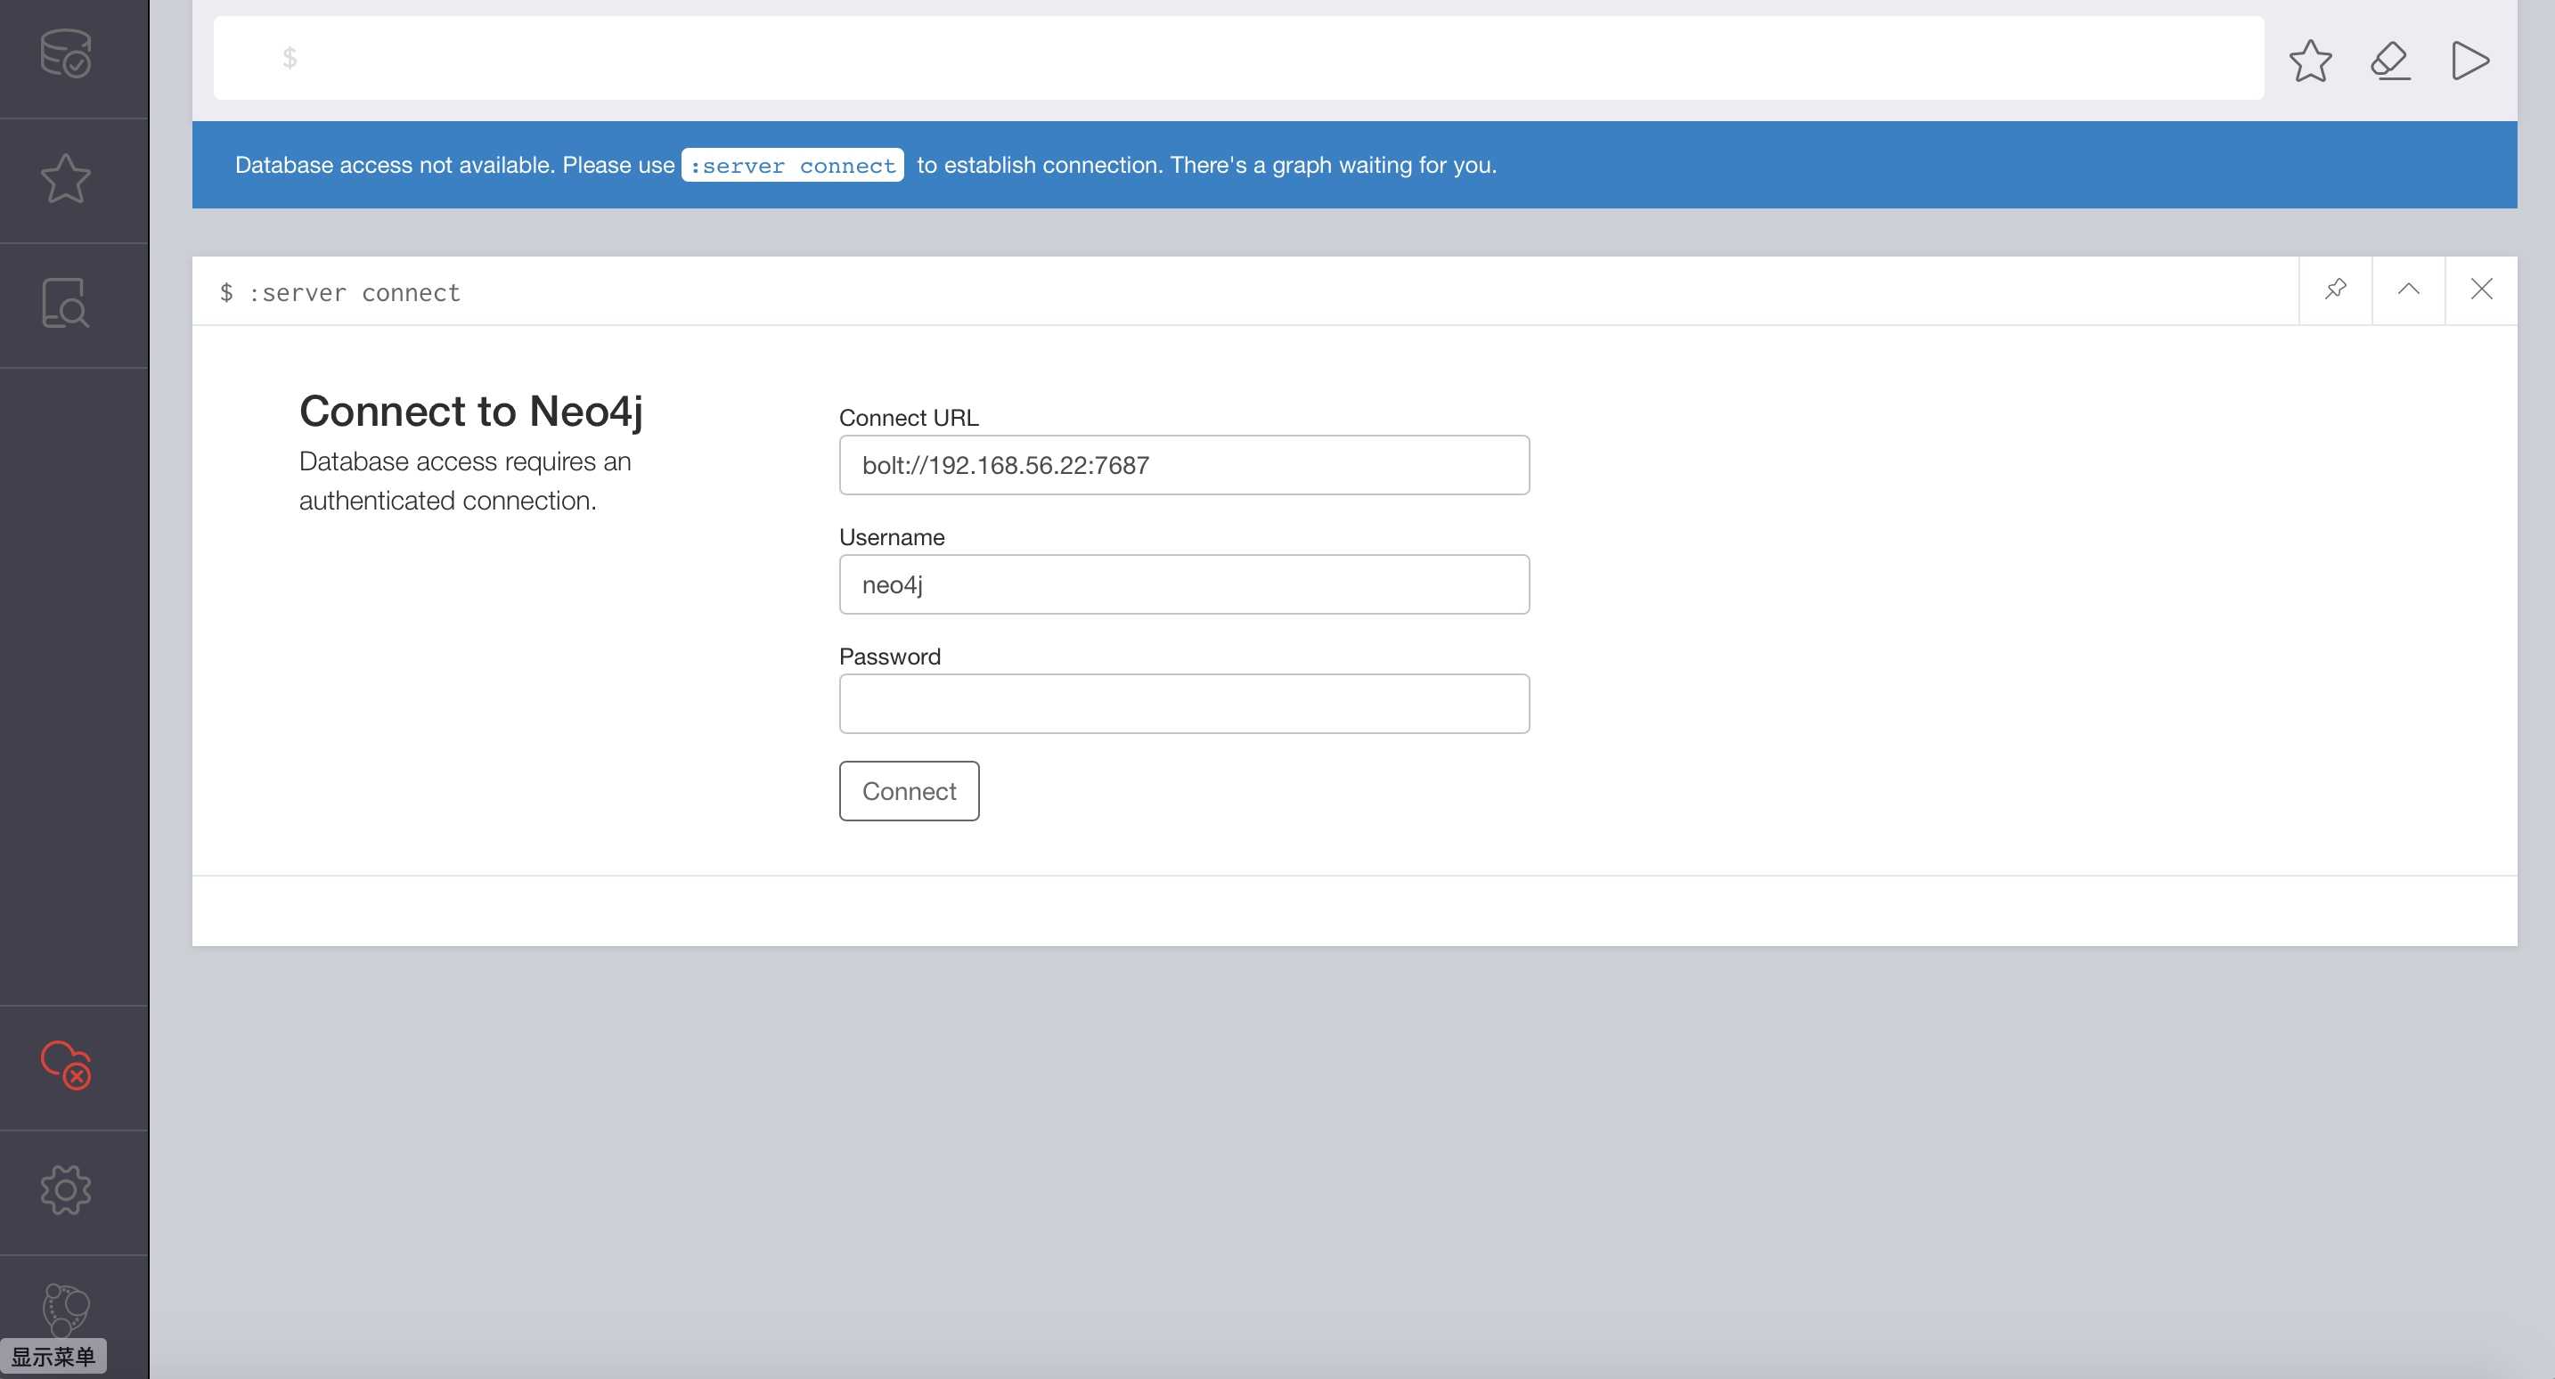This screenshot has width=2555, height=1379.
Task: Focus the Password field
Action: click(x=1184, y=705)
